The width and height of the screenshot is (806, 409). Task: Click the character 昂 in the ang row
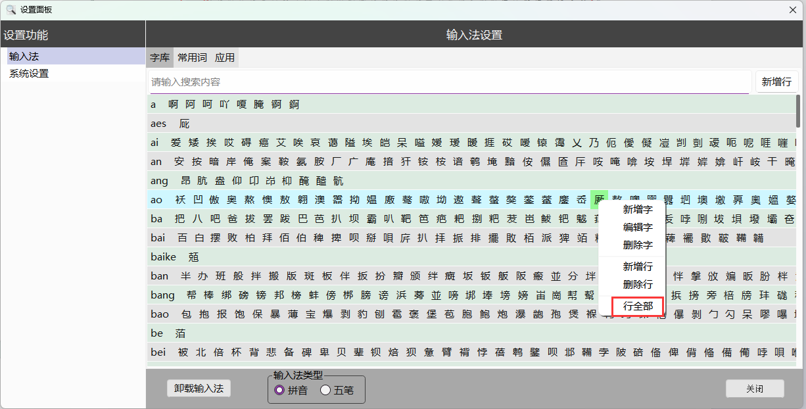[x=185, y=181]
